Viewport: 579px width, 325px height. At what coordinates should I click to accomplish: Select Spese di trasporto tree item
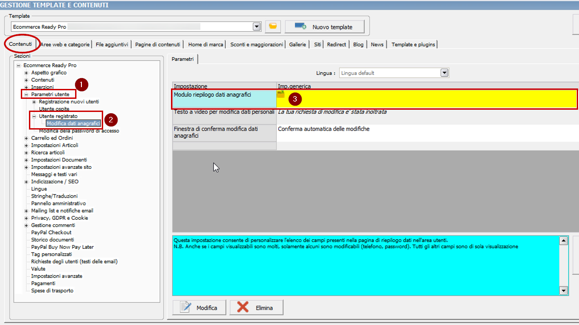tap(52, 291)
